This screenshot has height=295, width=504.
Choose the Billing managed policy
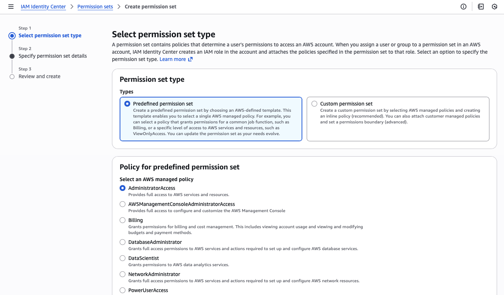coord(123,220)
